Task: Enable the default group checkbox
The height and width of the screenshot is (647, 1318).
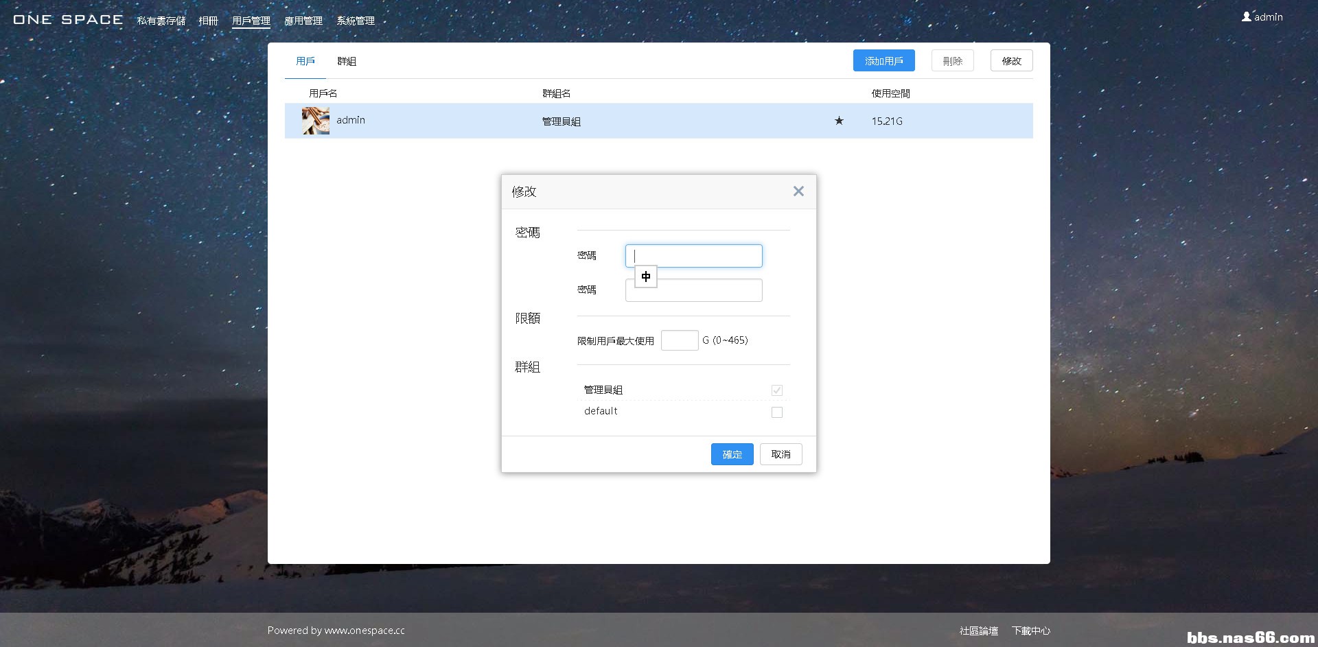Action: click(776, 412)
